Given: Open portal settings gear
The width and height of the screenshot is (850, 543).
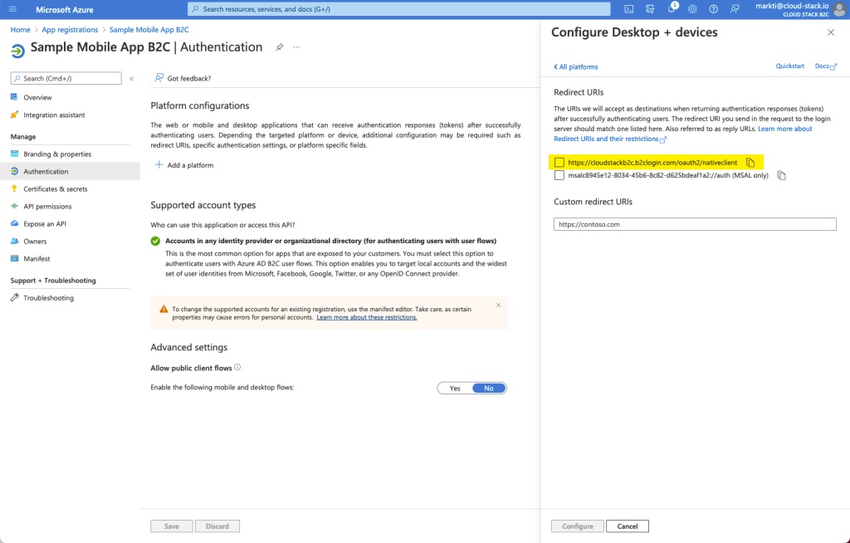Looking at the screenshot, I should [692, 9].
